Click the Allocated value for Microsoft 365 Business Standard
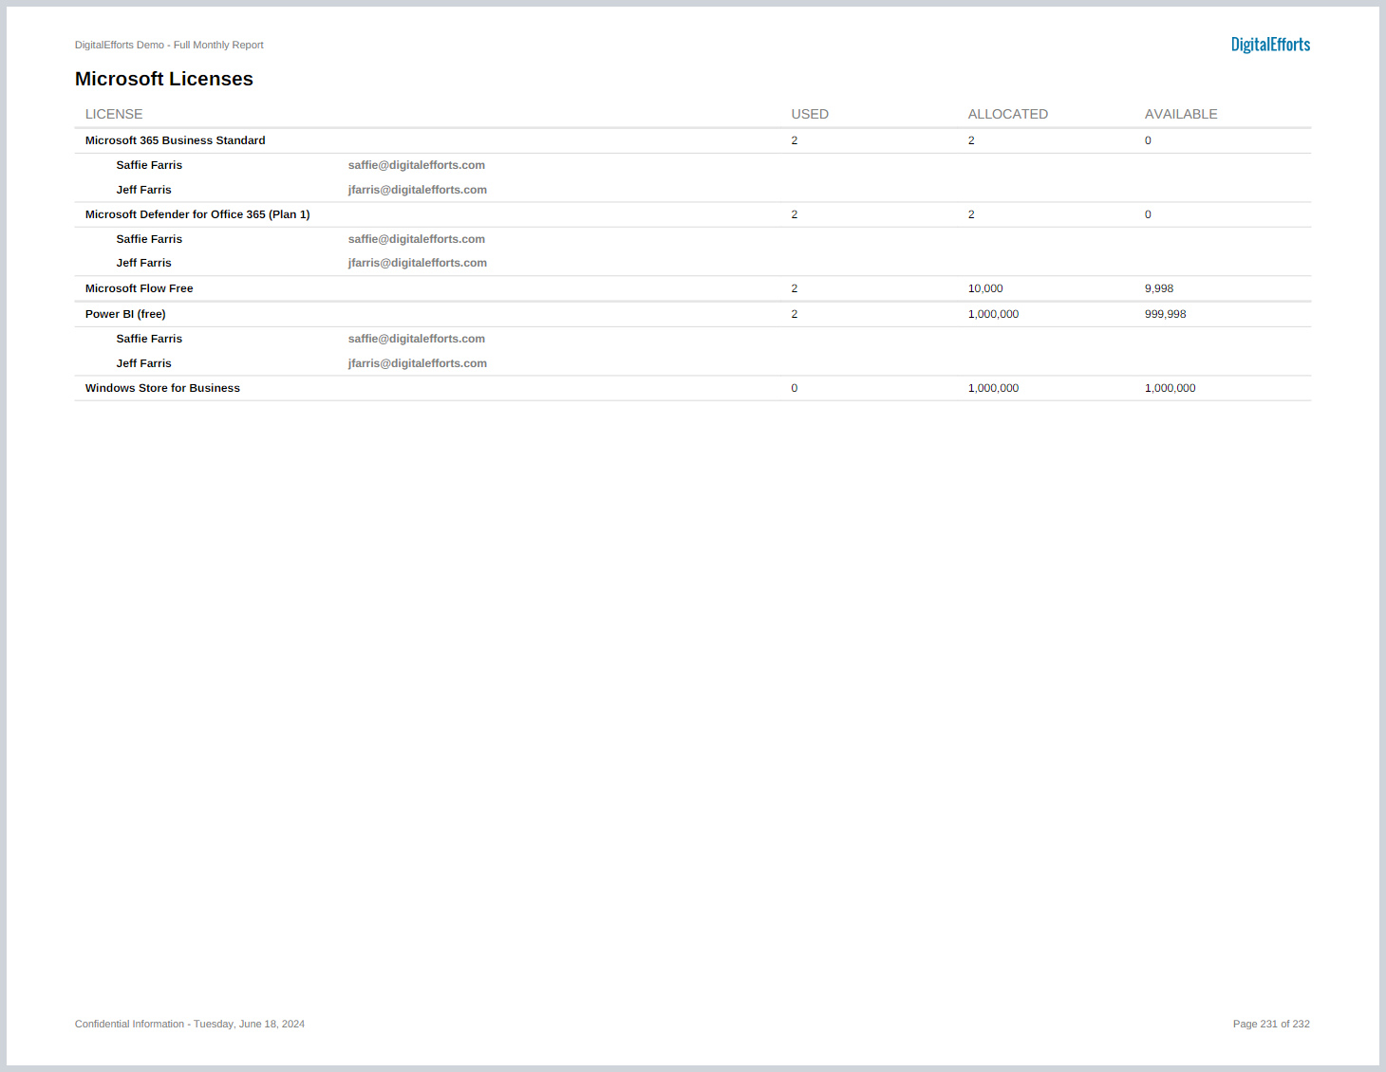The image size is (1386, 1072). coord(971,140)
